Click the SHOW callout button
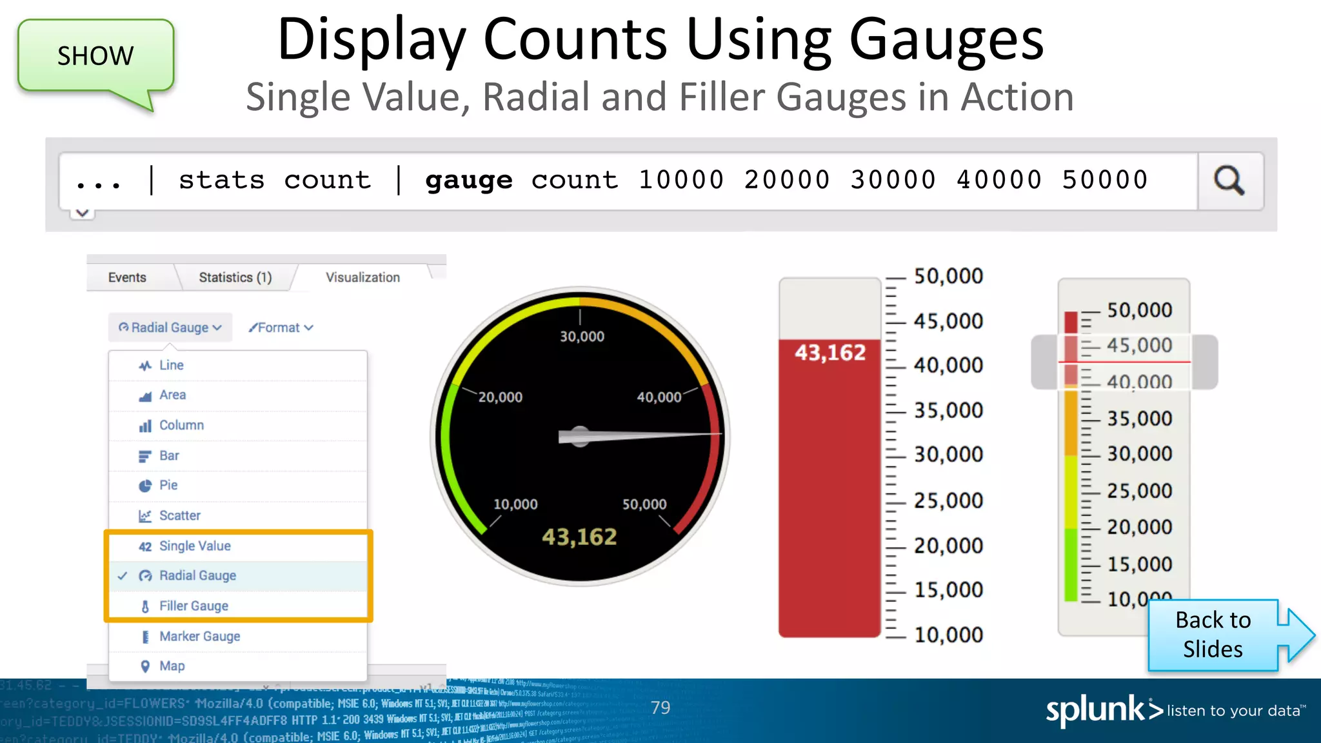The height and width of the screenshot is (743, 1321). tap(96, 57)
